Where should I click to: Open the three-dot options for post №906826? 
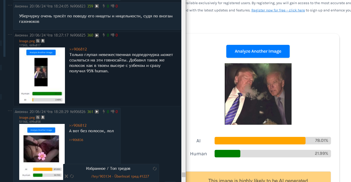tap(10, 111)
